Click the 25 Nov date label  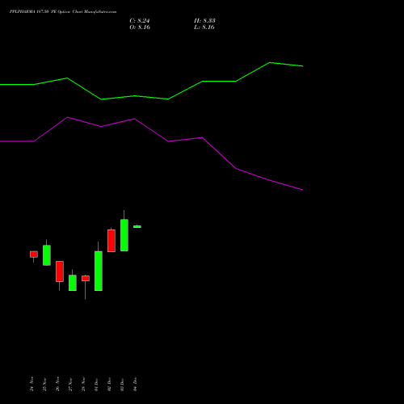point(44,385)
